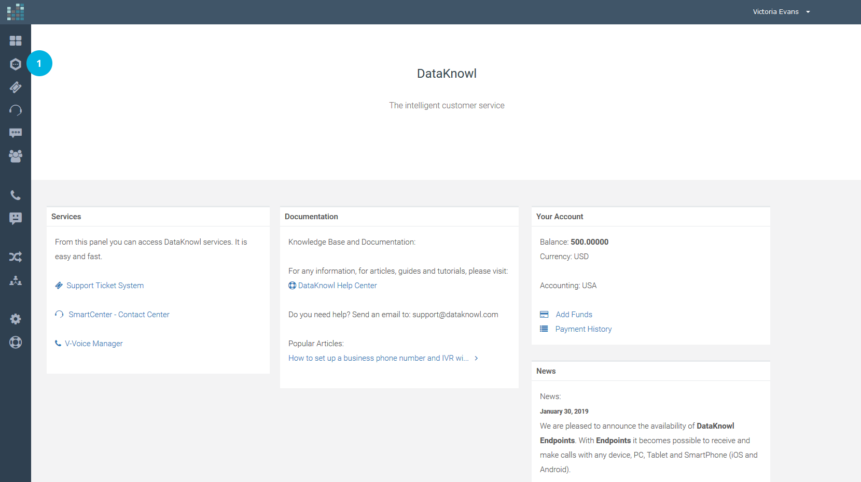Open the hexagon chatbot icon in sidebar
The height and width of the screenshot is (482, 861).
point(16,64)
